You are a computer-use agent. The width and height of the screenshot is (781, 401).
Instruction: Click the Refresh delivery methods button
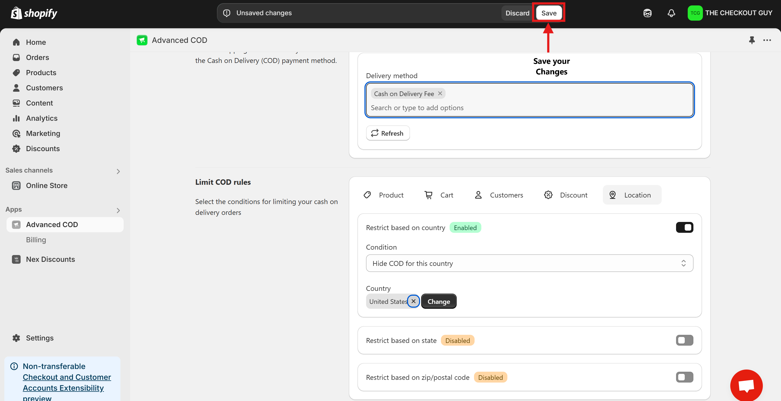388,133
